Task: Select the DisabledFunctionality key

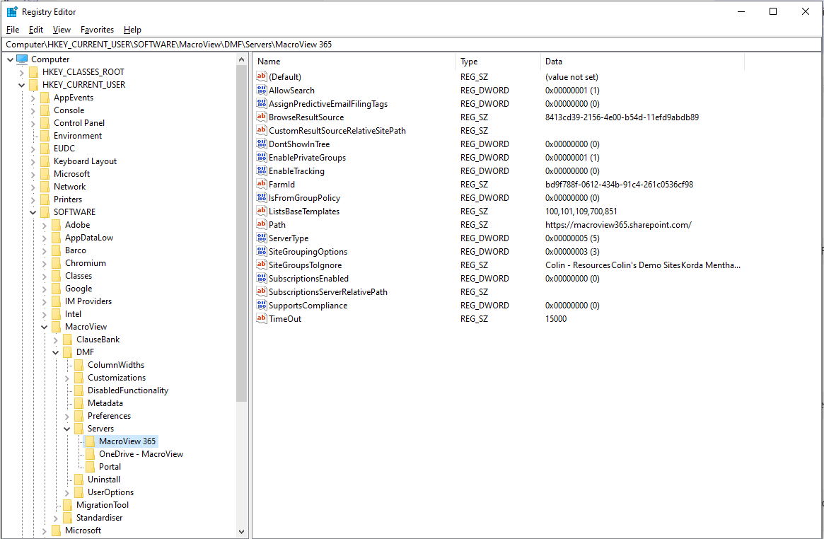Action: [128, 390]
